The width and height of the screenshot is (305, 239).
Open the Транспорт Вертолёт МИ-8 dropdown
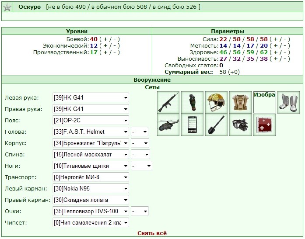click(x=91, y=177)
